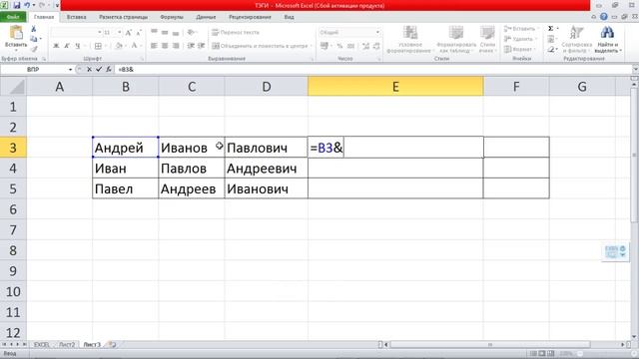639x359 pixels.
Task: Click the fx Insert Function icon
Action: 109,70
